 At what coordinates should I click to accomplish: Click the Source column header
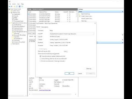coord(57,12)
